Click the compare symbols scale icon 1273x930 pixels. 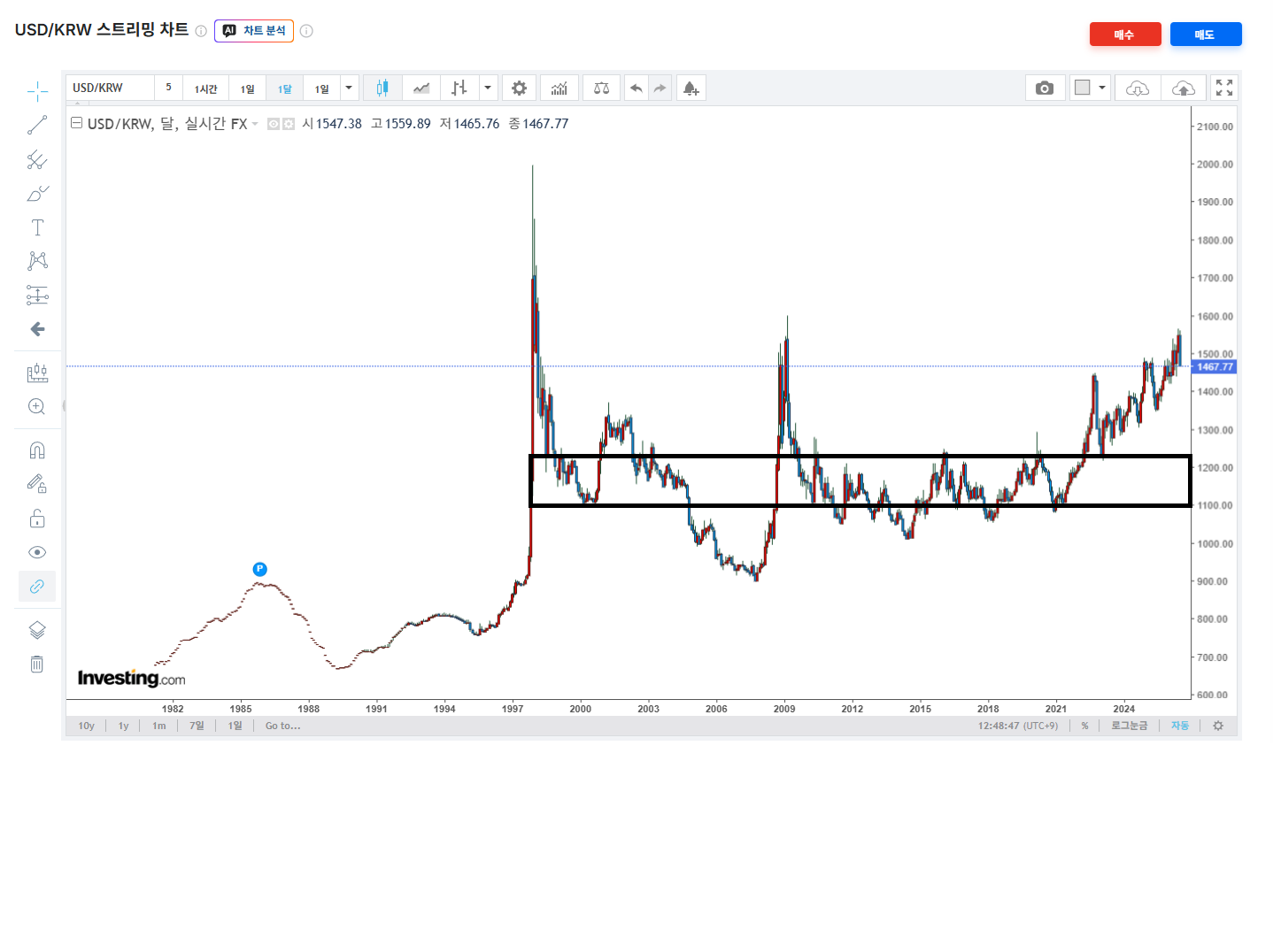point(601,88)
